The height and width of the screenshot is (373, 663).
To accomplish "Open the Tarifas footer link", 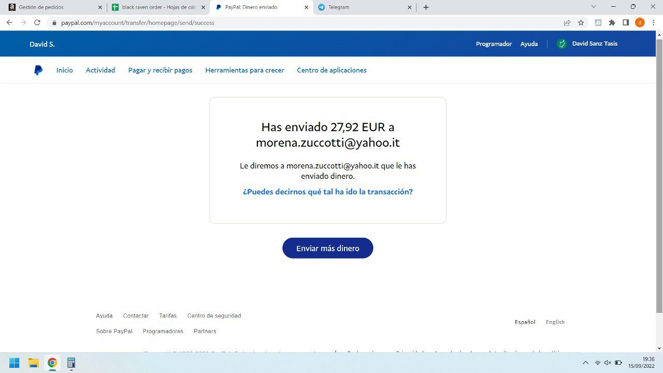I will click(x=168, y=315).
